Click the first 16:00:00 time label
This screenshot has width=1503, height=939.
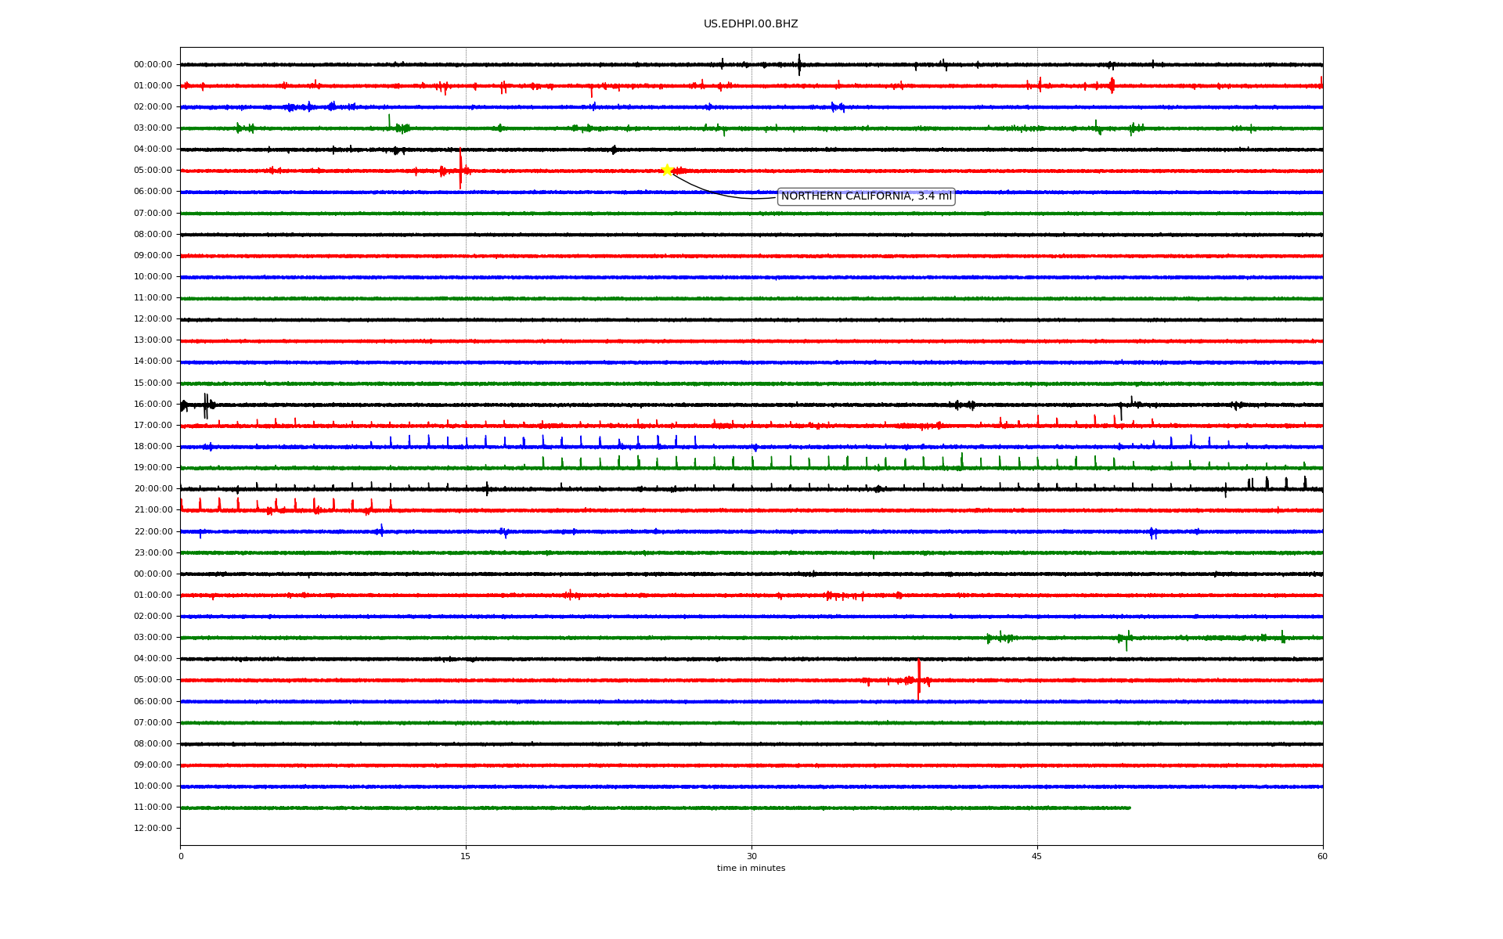coord(153,405)
